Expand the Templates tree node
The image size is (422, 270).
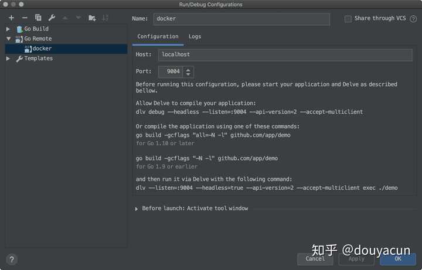[8, 59]
